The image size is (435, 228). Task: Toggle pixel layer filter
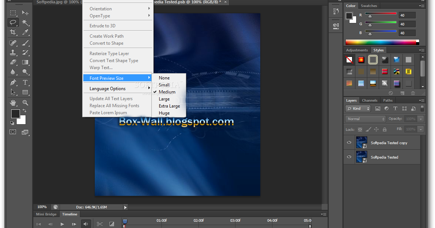click(x=378, y=109)
